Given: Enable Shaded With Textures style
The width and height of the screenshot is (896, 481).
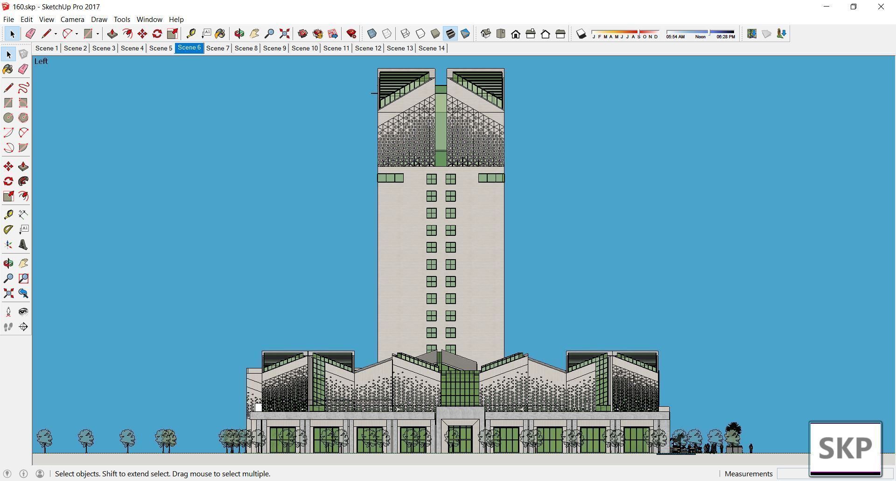Looking at the screenshot, I should click(x=450, y=34).
